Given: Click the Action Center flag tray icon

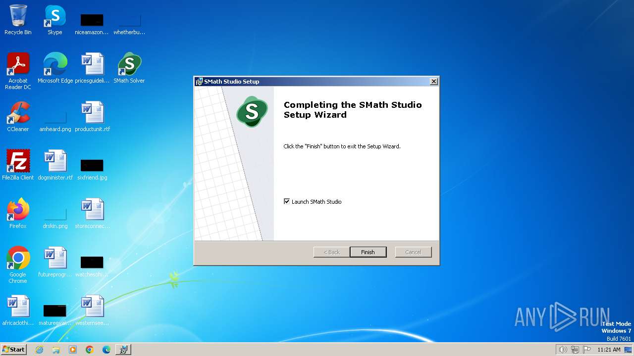Looking at the screenshot, I should point(587,350).
